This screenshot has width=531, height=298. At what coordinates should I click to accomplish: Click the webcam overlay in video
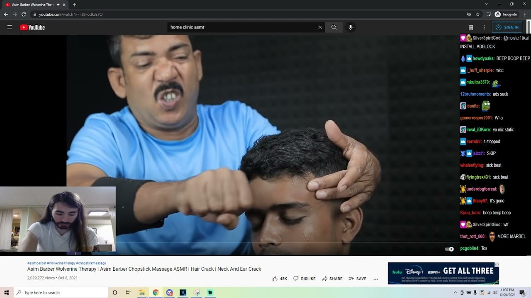58,219
